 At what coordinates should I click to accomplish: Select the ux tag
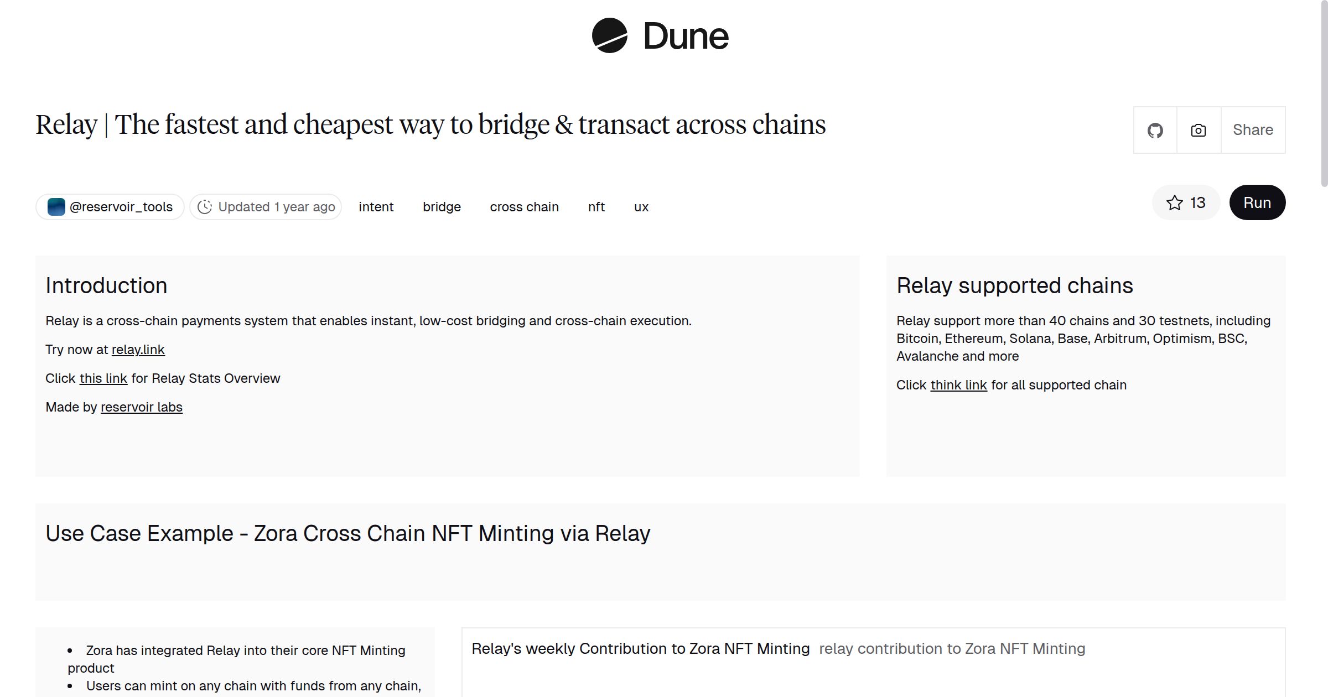click(x=640, y=206)
